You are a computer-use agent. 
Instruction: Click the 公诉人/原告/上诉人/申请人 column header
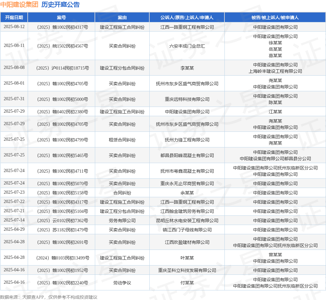[x=187, y=18]
